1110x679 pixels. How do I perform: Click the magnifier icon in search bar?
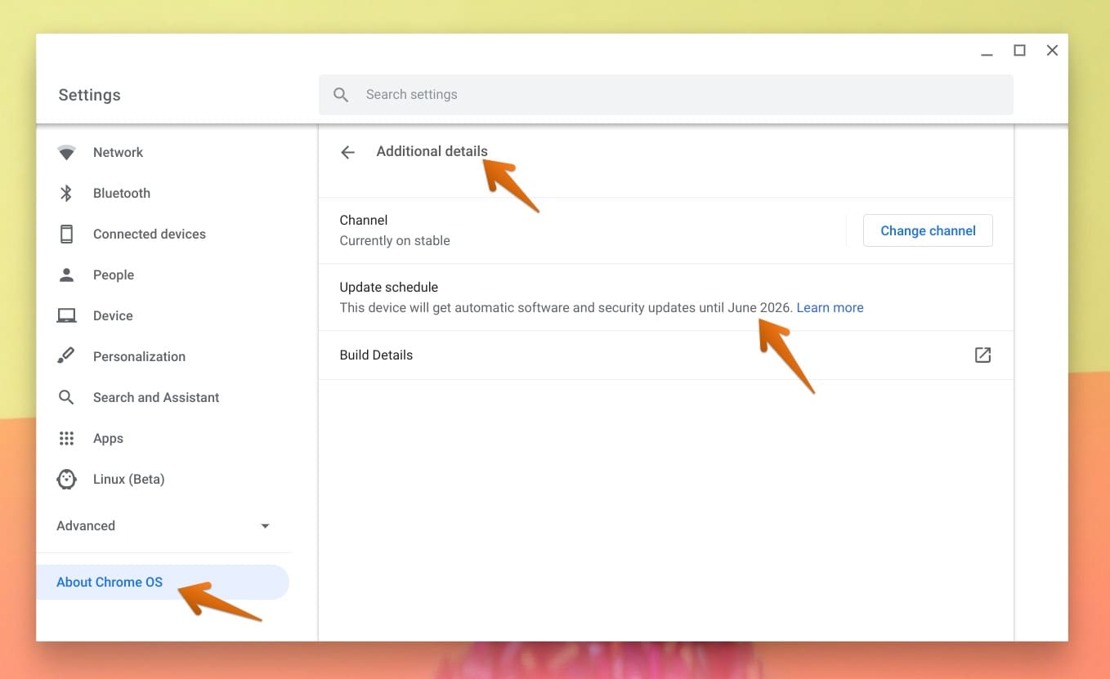(342, 95)
